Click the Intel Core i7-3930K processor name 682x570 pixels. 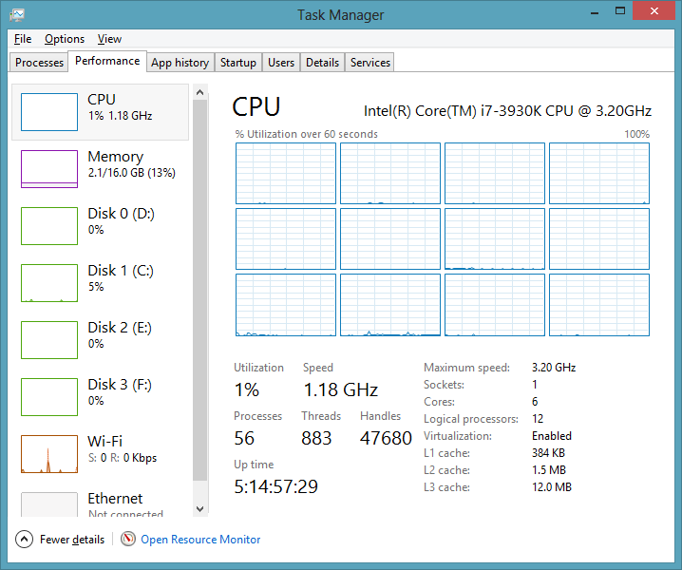click(x=507, y=111)
